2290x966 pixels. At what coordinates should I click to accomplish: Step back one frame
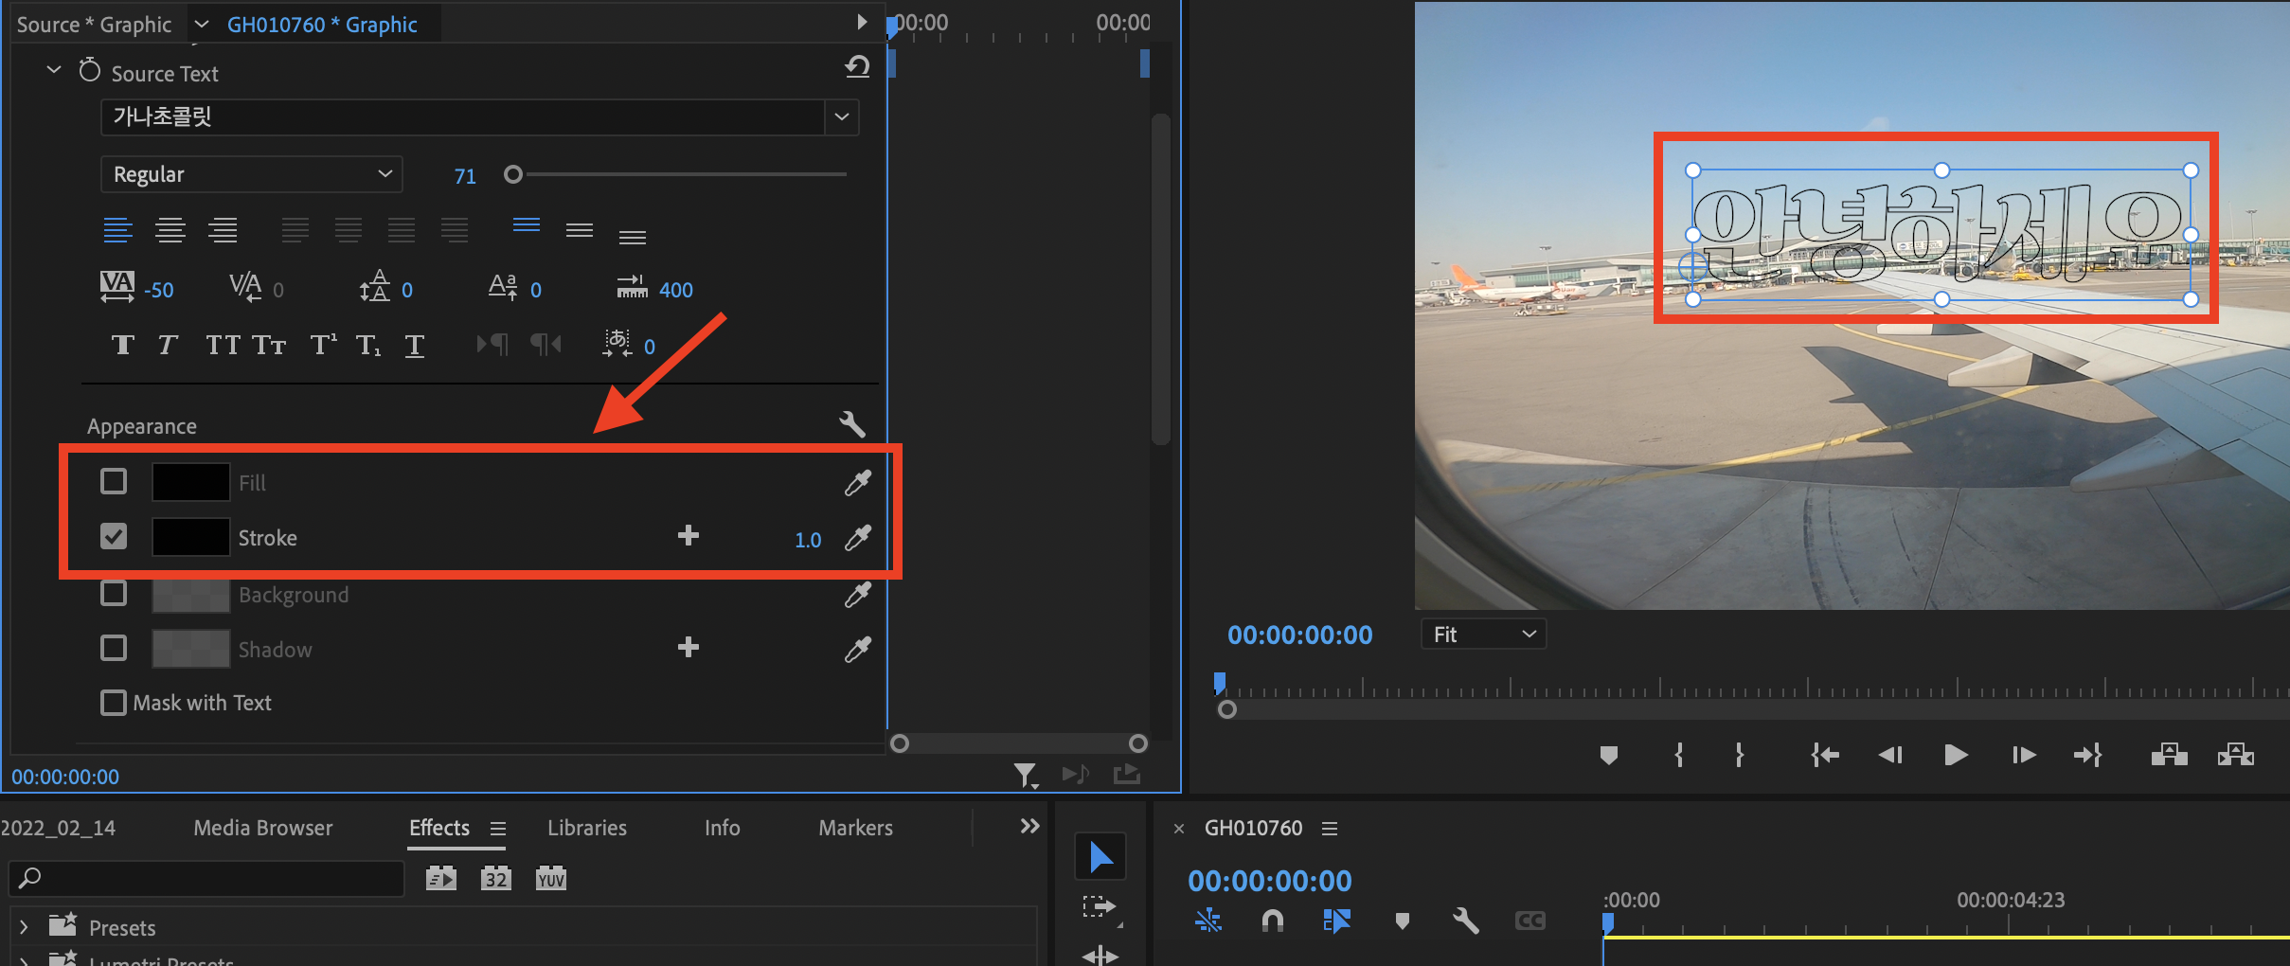click(1890, 755)
